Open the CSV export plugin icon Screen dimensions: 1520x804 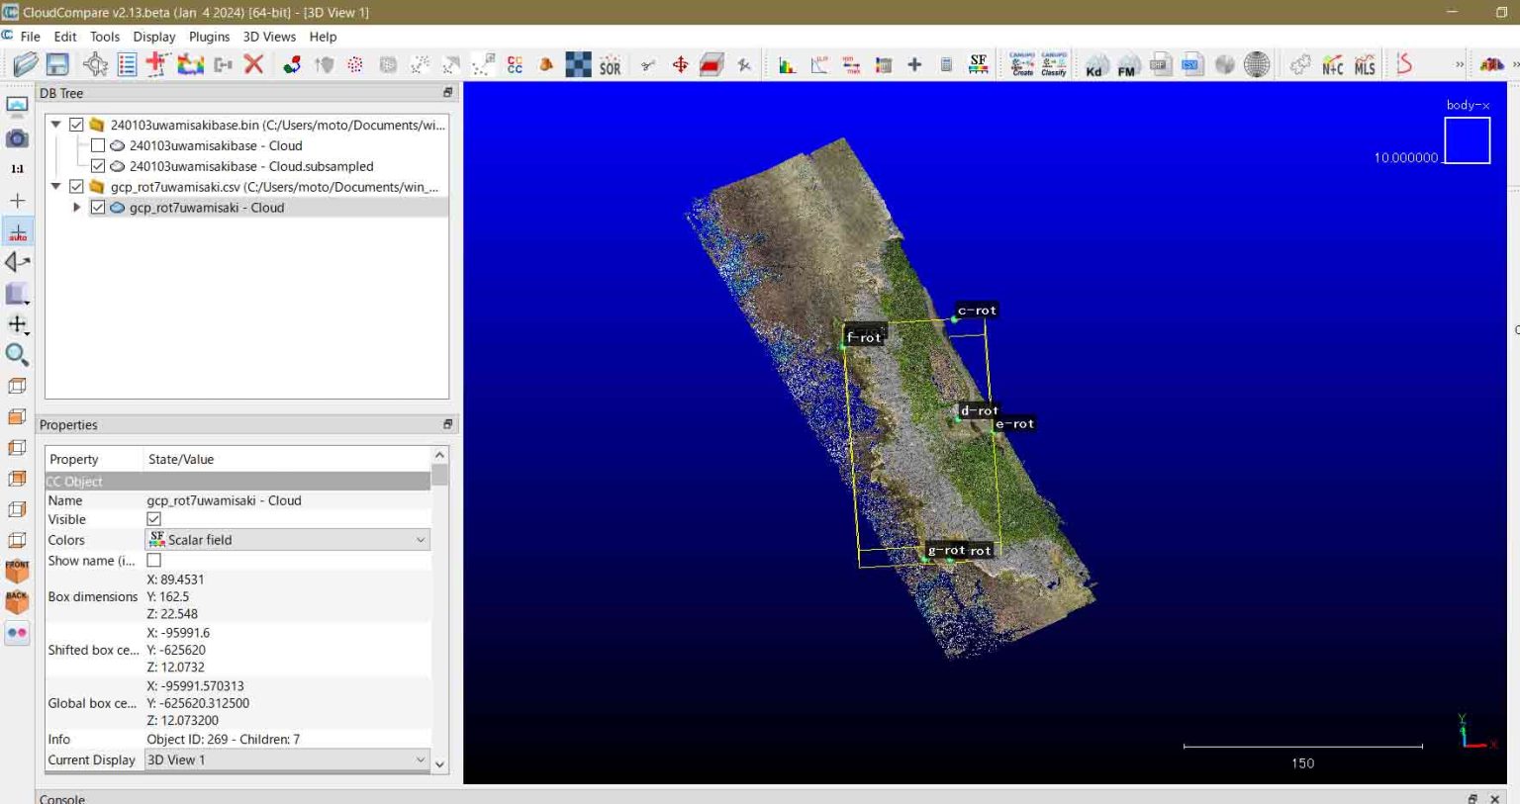click(x=1190, y=65)
